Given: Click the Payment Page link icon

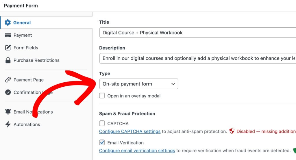Looking at the screenshot, I should (8, 80).
